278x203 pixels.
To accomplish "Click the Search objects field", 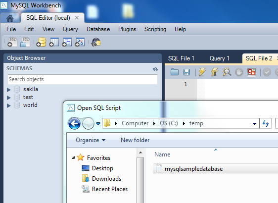I will point(83,79).
